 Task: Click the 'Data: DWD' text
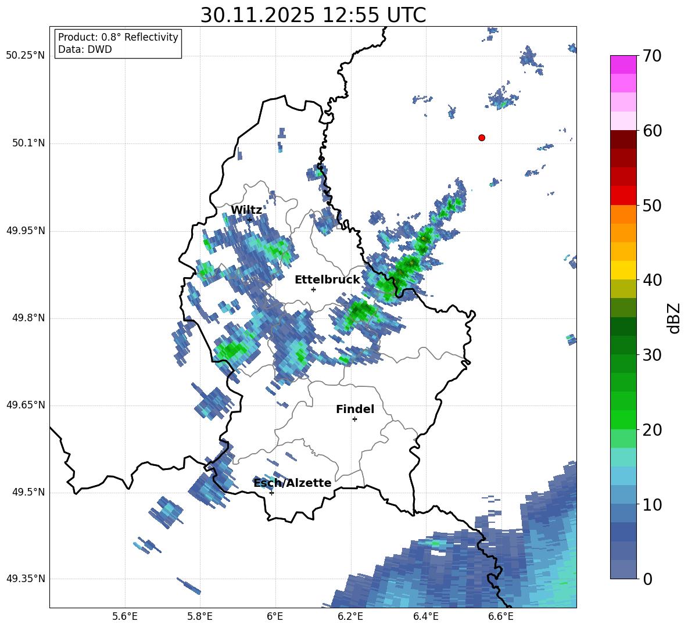point(85,49)
